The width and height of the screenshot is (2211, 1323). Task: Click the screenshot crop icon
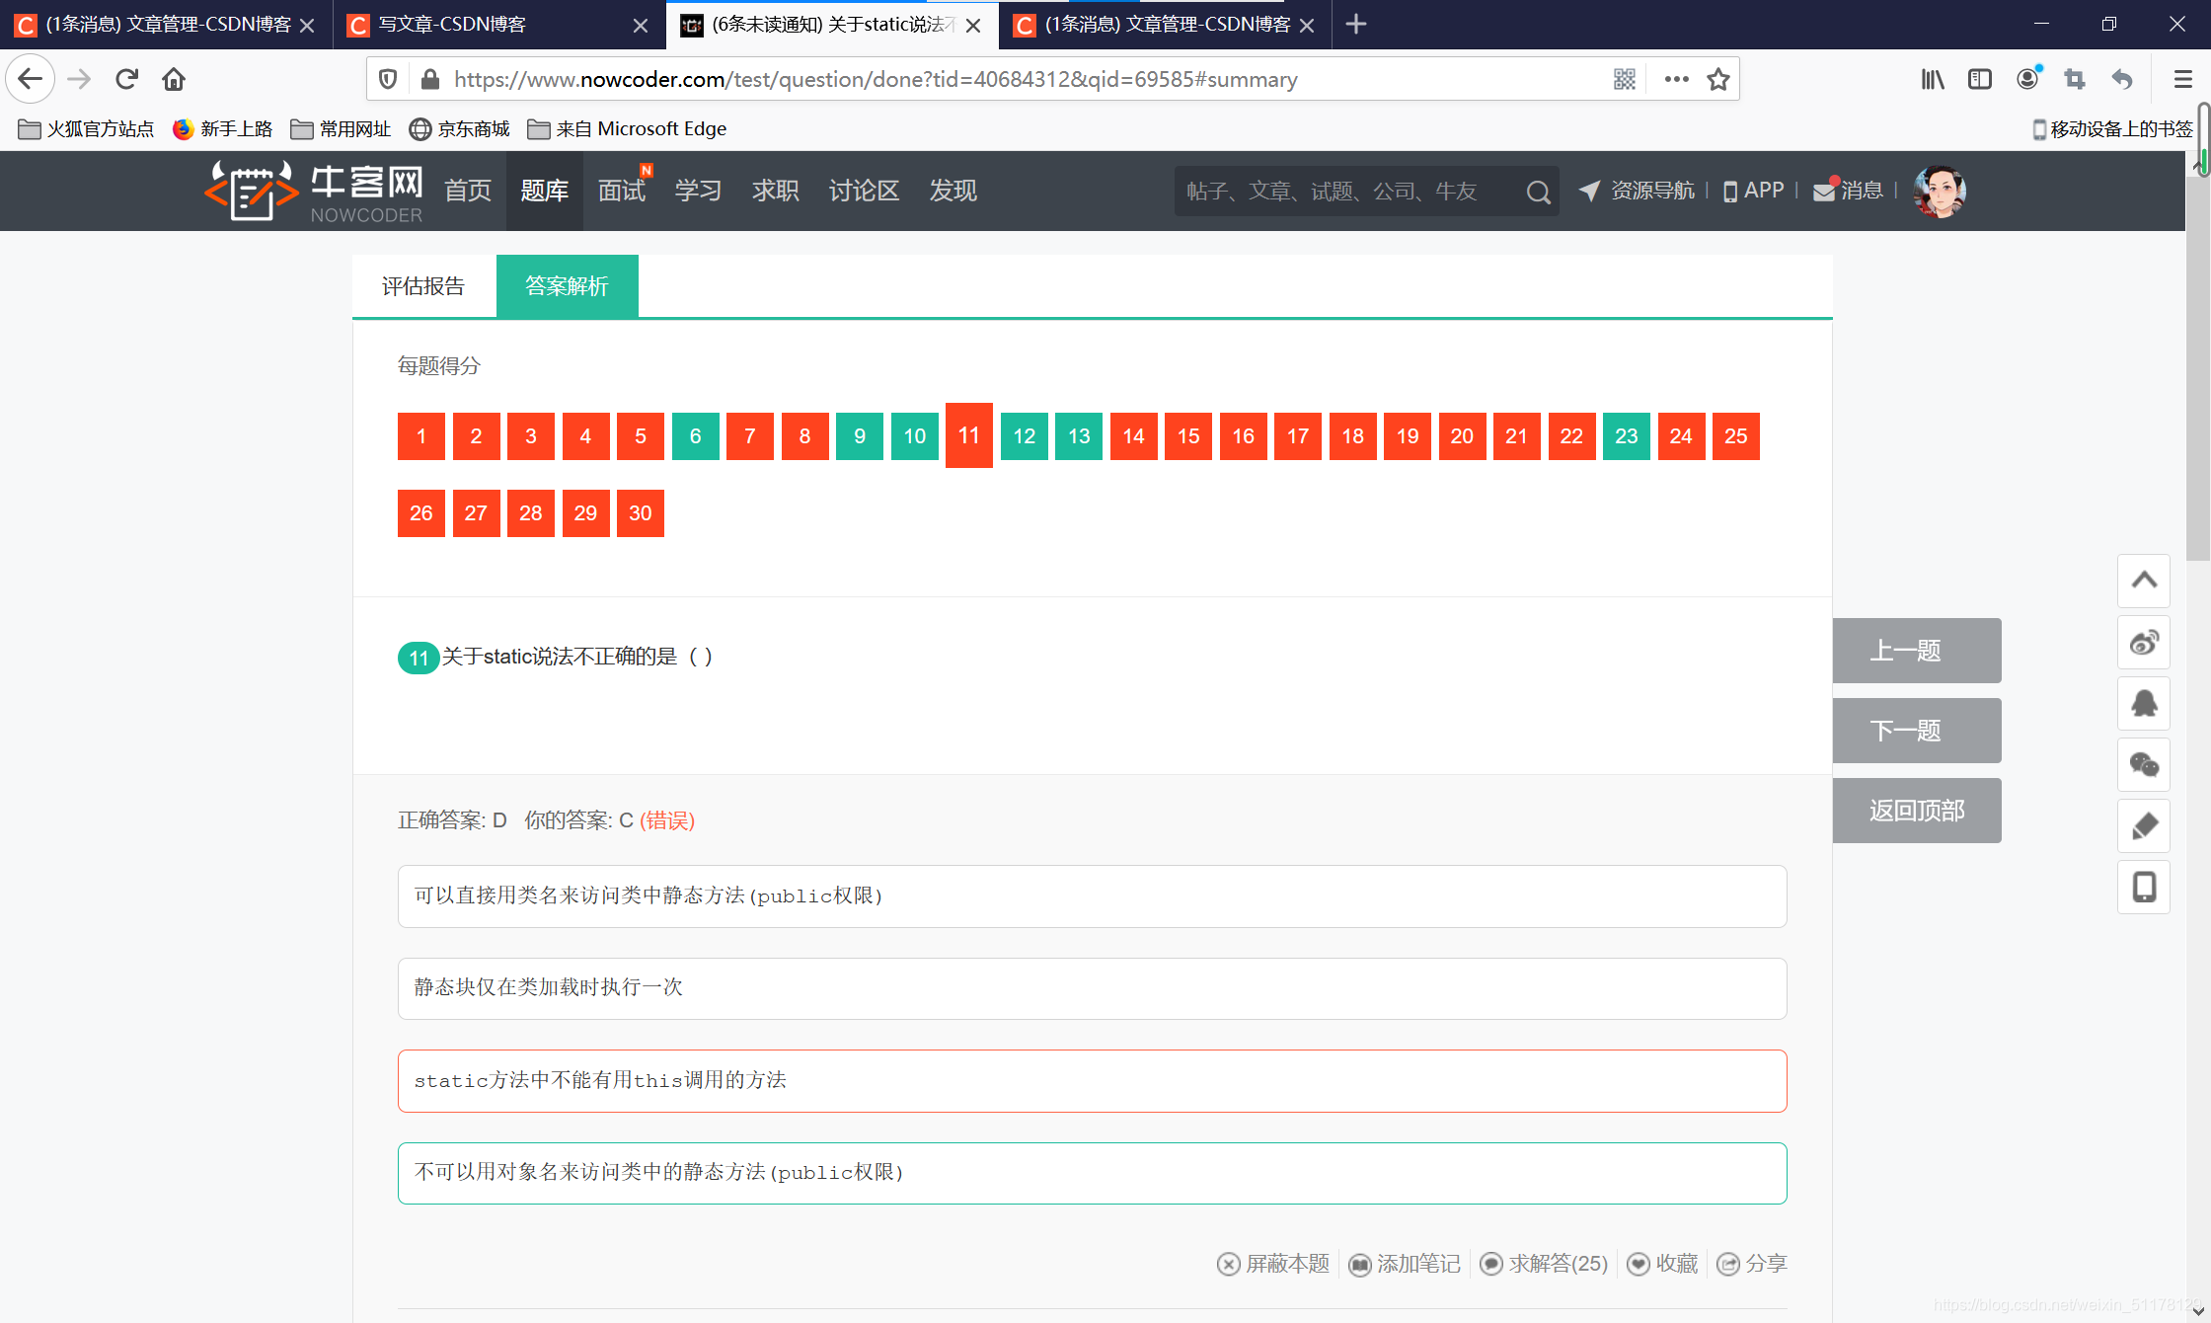coord(2075,79)
